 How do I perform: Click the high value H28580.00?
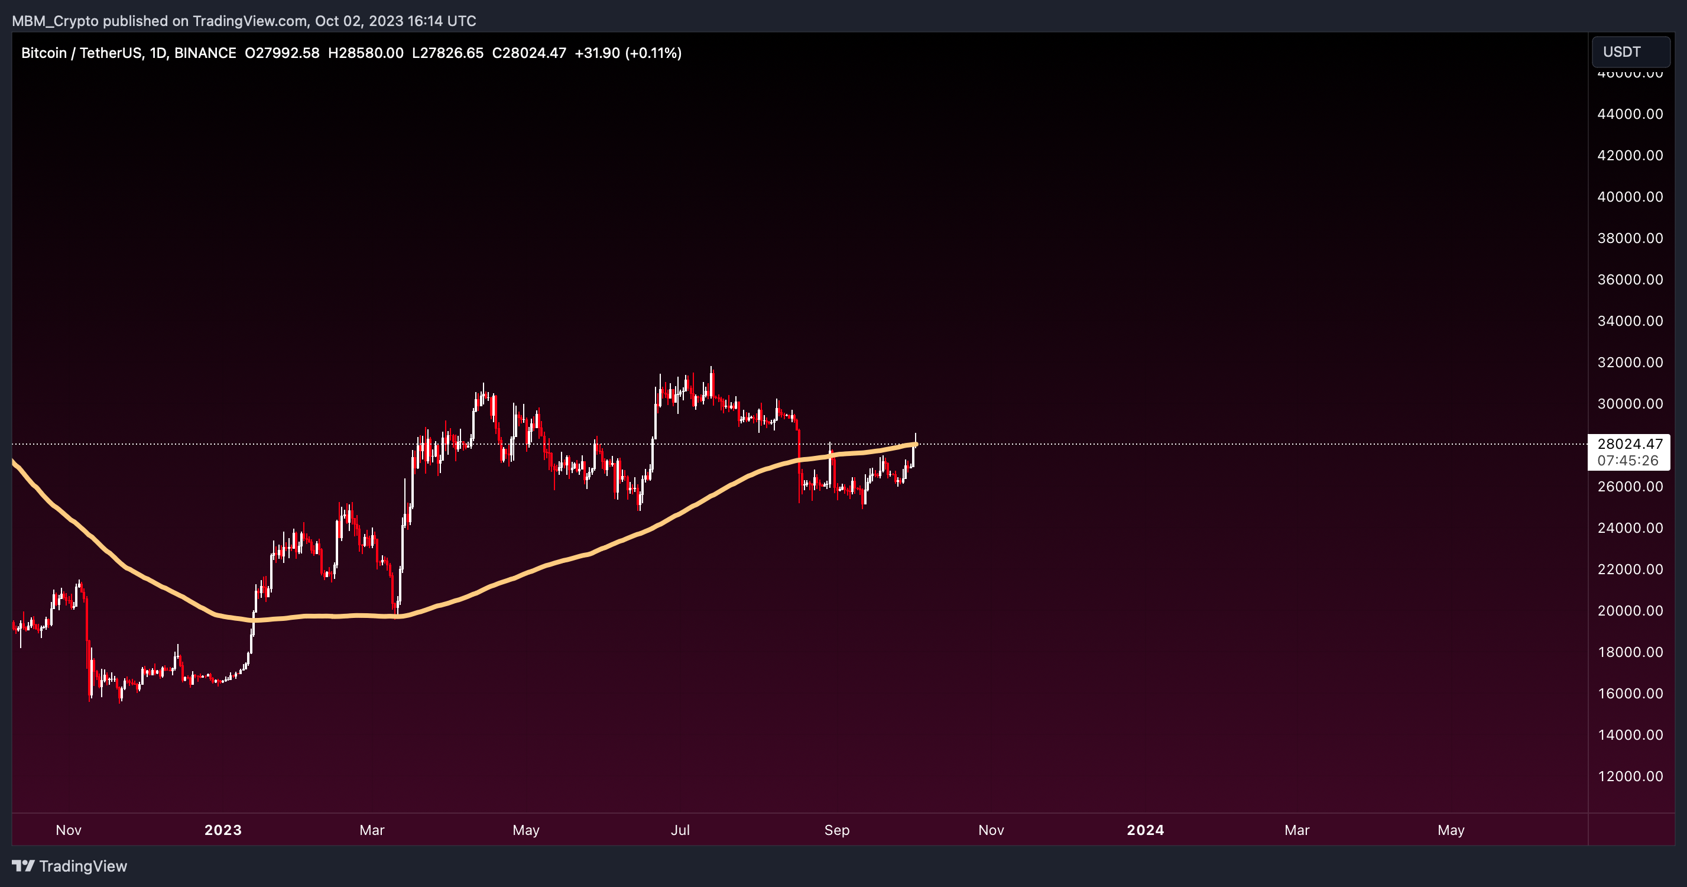click(365, 53)
